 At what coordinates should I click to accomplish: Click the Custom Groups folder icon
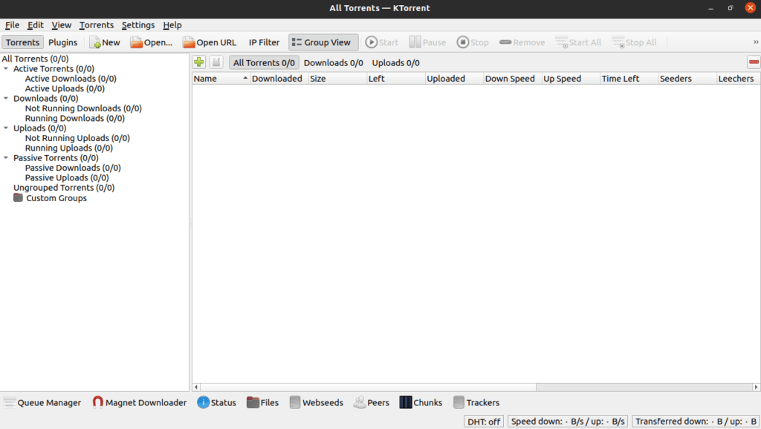18,197
